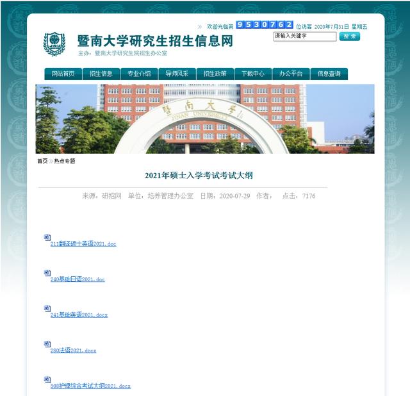Click the double-arrow icon before 欢迎光临第
The height and width of the screenshot is (396, 410).
(x=200, y=27)
